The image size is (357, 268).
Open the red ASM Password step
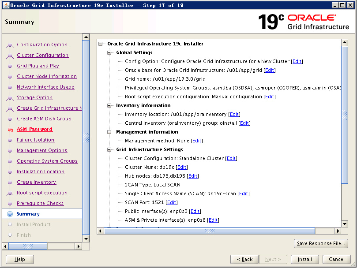tap(34, 129)
